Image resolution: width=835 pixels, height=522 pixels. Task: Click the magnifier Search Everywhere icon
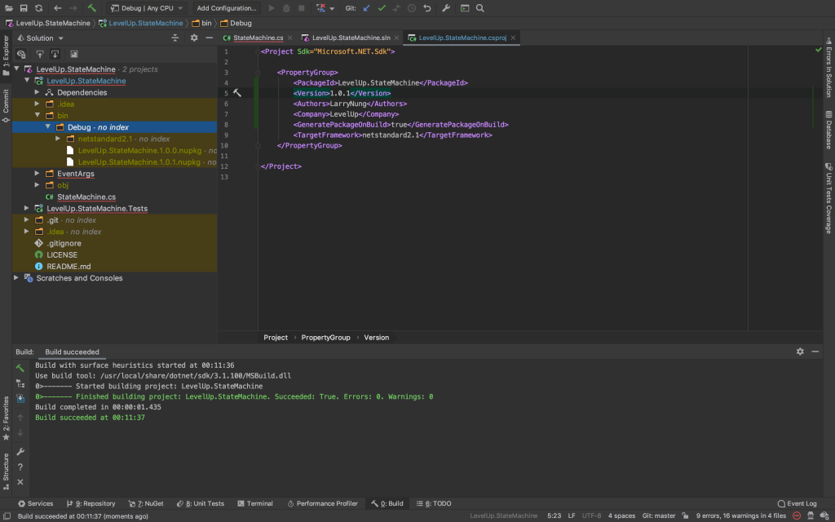479,8
